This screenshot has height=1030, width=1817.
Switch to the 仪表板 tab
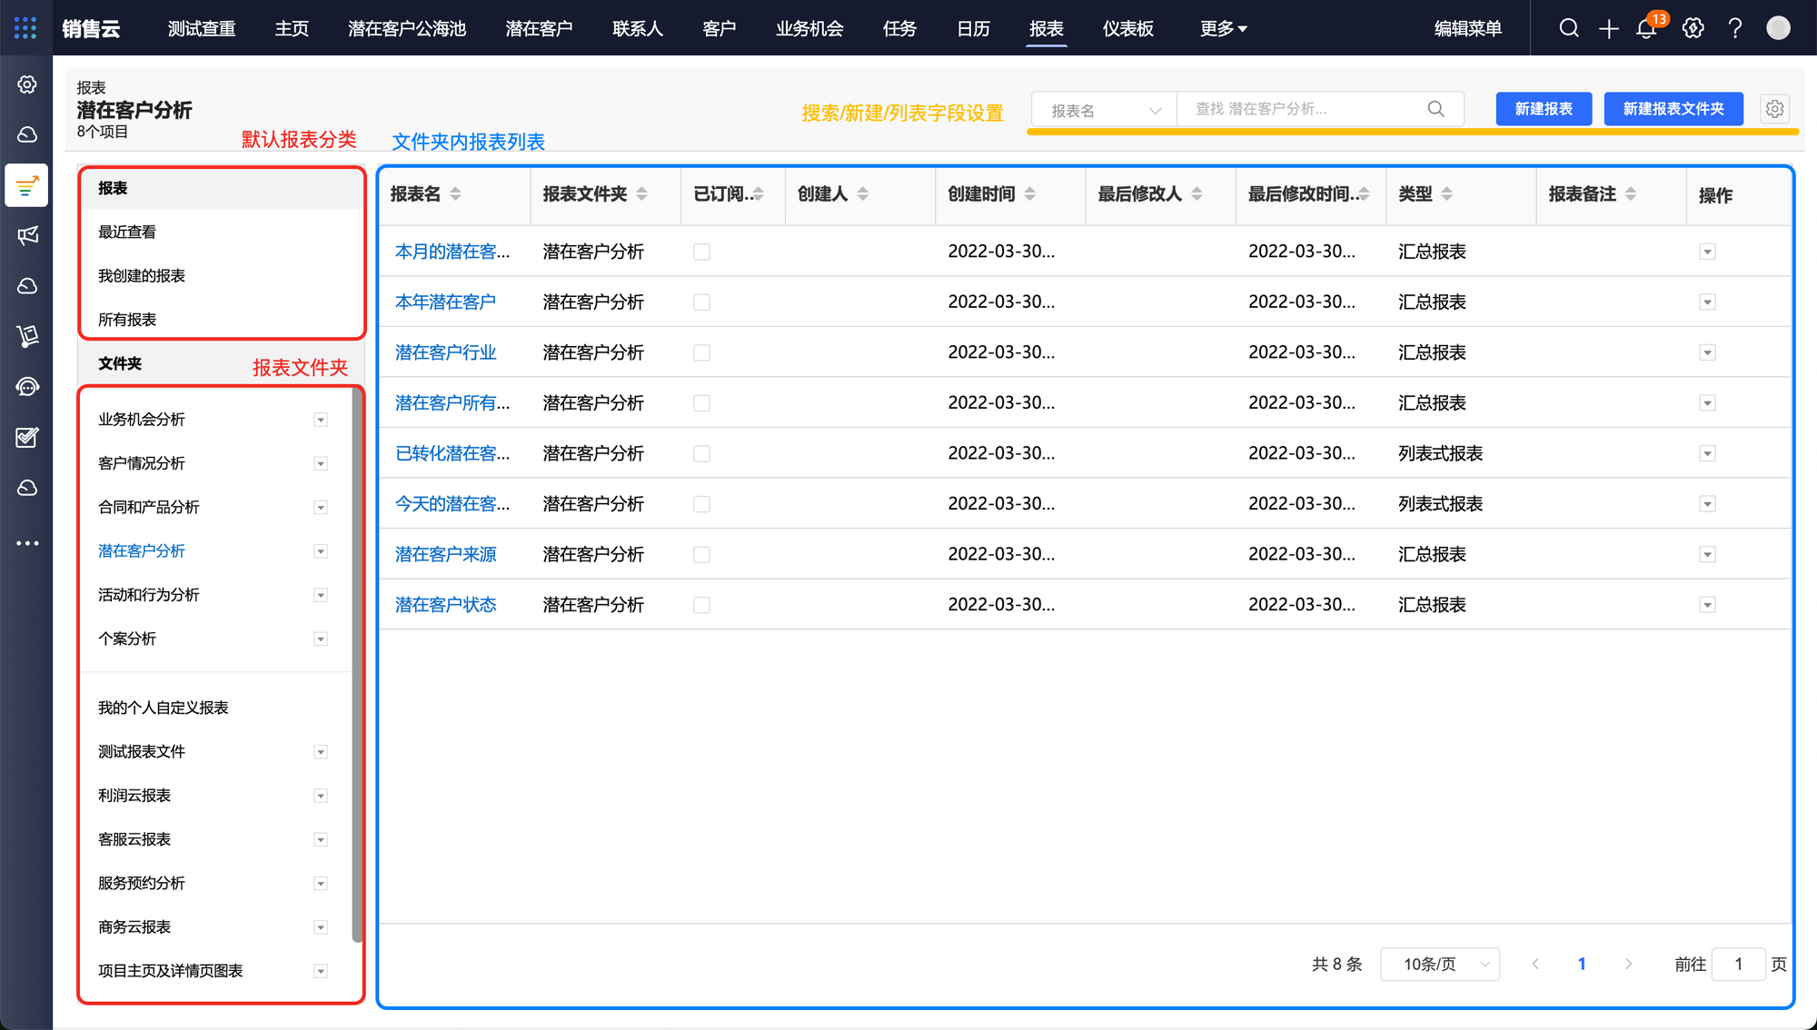tap(1127, 28)
